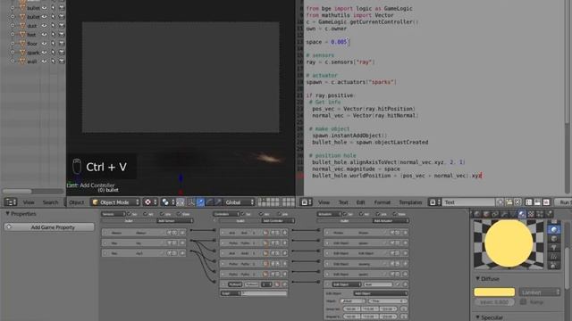This screenshot has height=321, width=572.
Task: Open the Global transform orientation dropdown
Action: click(240, 202)
